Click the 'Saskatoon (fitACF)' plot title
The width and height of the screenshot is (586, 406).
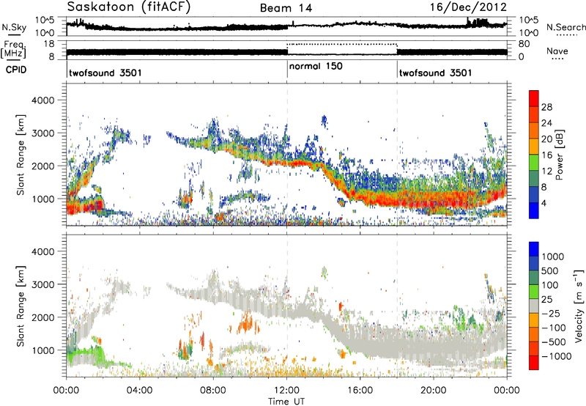[129, 7]
